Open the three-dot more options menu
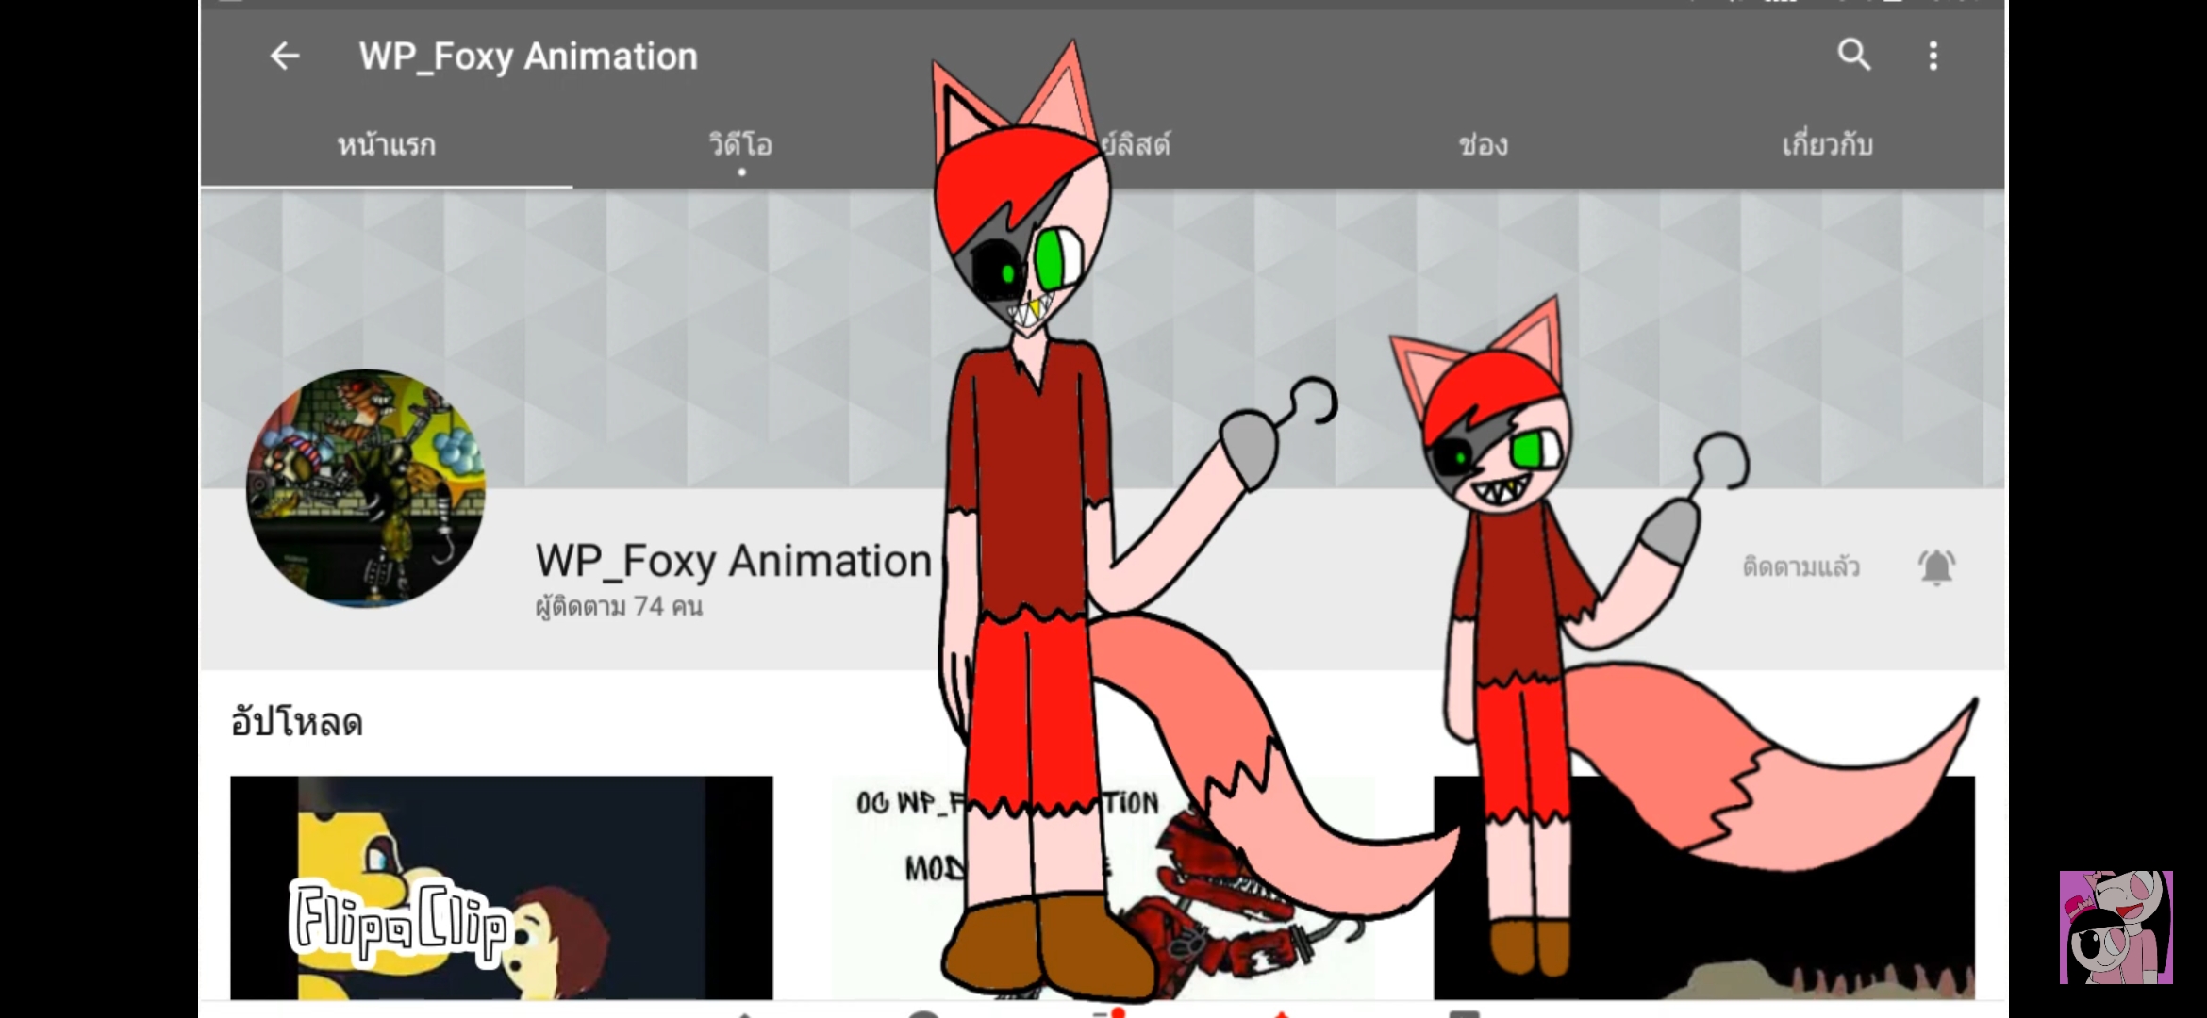The width and height of the screenshot is (2207, 1018). [1933, 56]
